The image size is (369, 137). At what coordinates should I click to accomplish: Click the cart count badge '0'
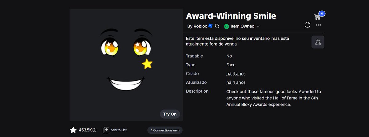pos(322,13)
